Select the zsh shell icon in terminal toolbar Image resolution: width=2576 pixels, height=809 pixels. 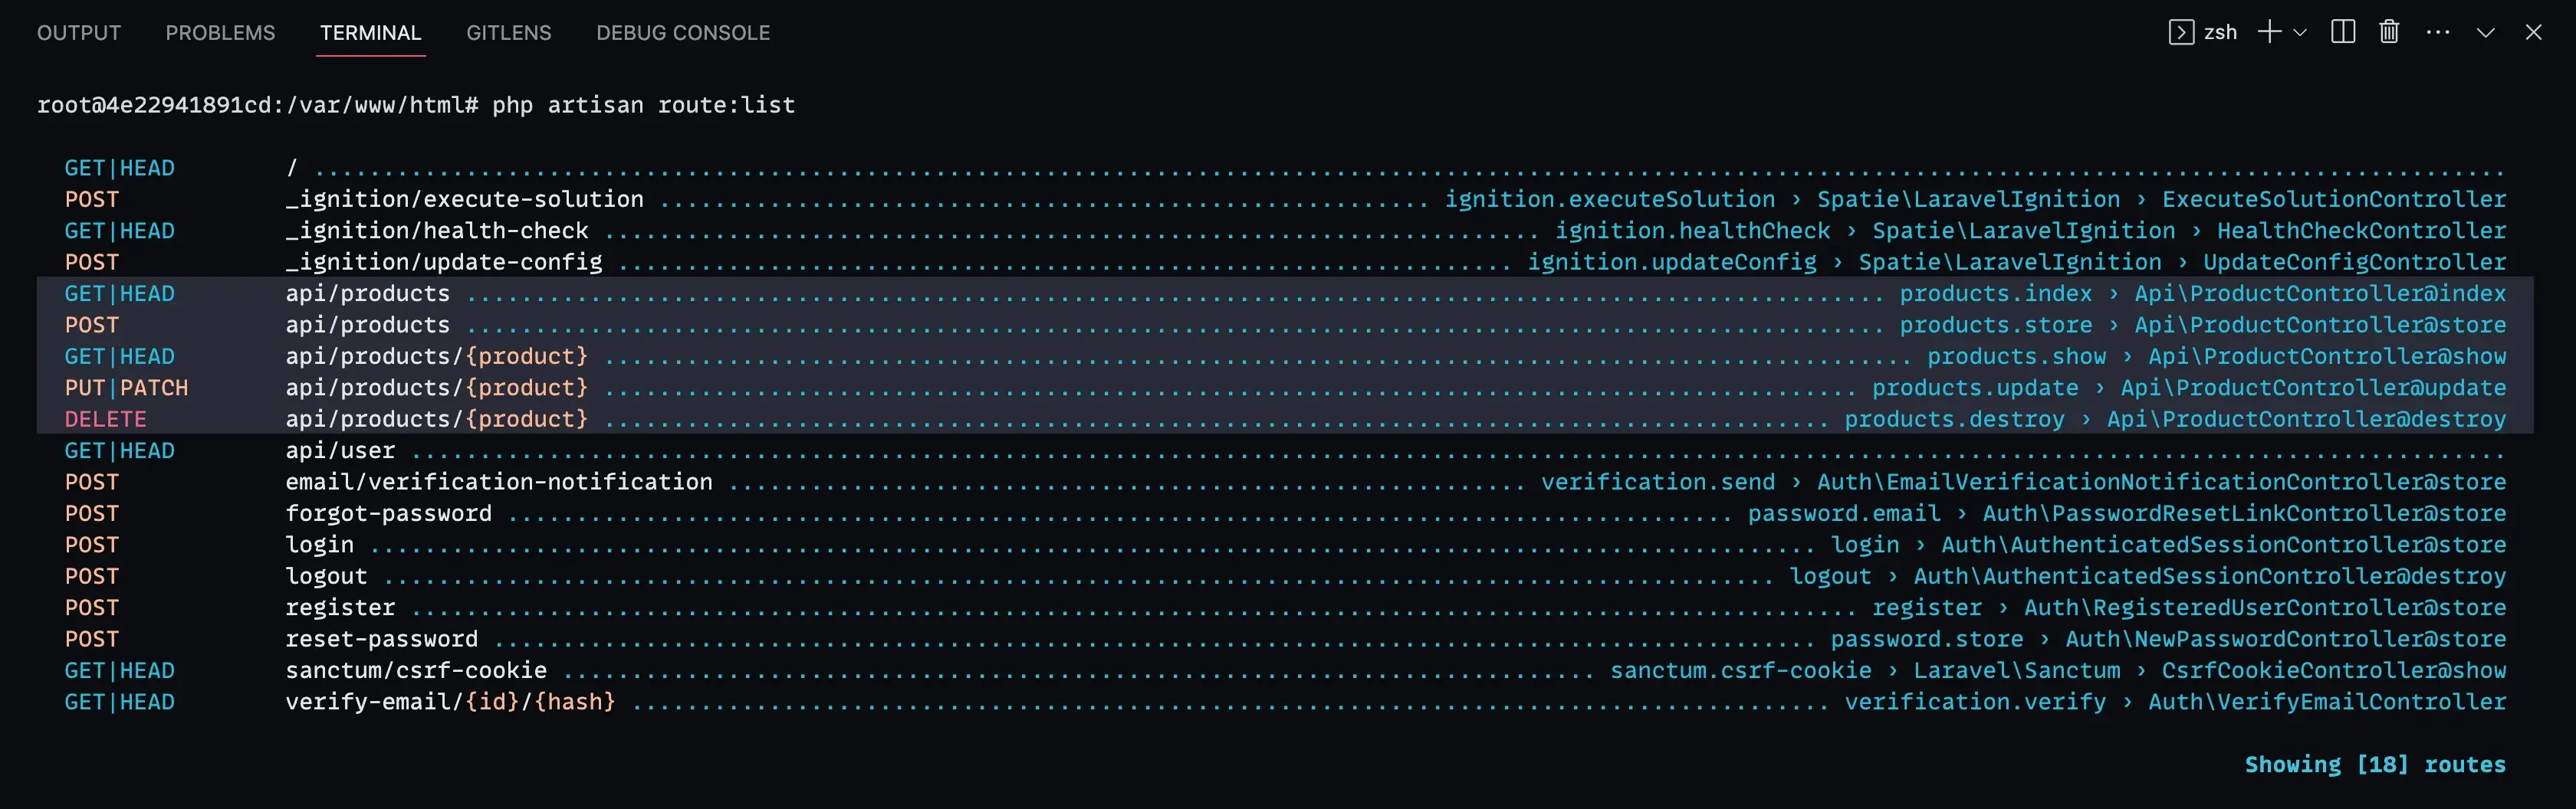pyautogui.click(x=2181, y=32)
